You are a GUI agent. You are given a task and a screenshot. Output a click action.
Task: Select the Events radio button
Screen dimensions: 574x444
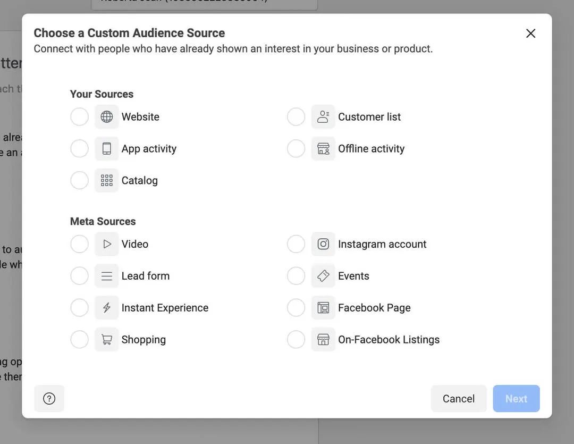296,276
